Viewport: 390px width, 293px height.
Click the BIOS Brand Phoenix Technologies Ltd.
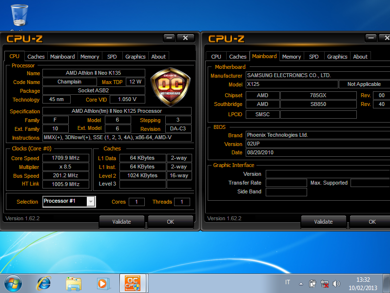[x=318, y=135]
